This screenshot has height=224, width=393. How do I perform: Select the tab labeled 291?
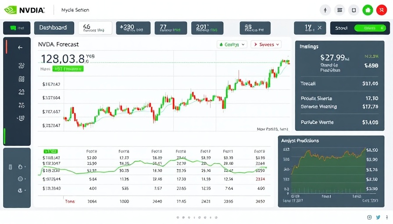[207, 28]
